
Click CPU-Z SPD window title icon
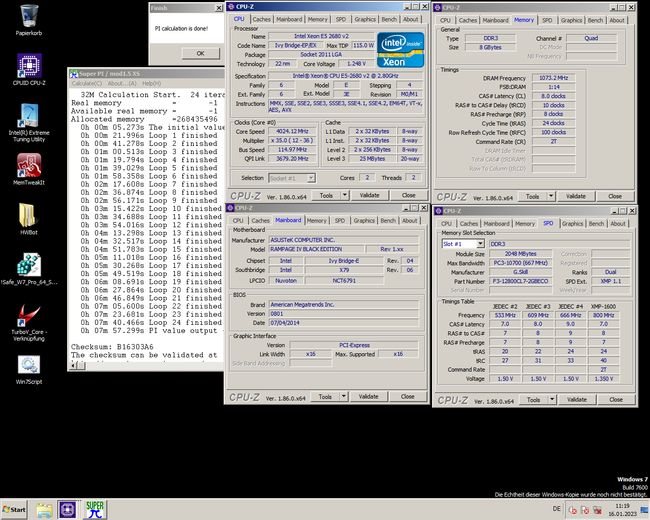click(x=439, y=211)
